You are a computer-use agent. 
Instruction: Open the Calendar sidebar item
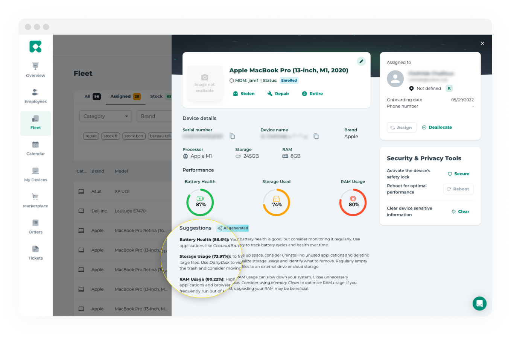pyautogui.click(x=35, y=148)
